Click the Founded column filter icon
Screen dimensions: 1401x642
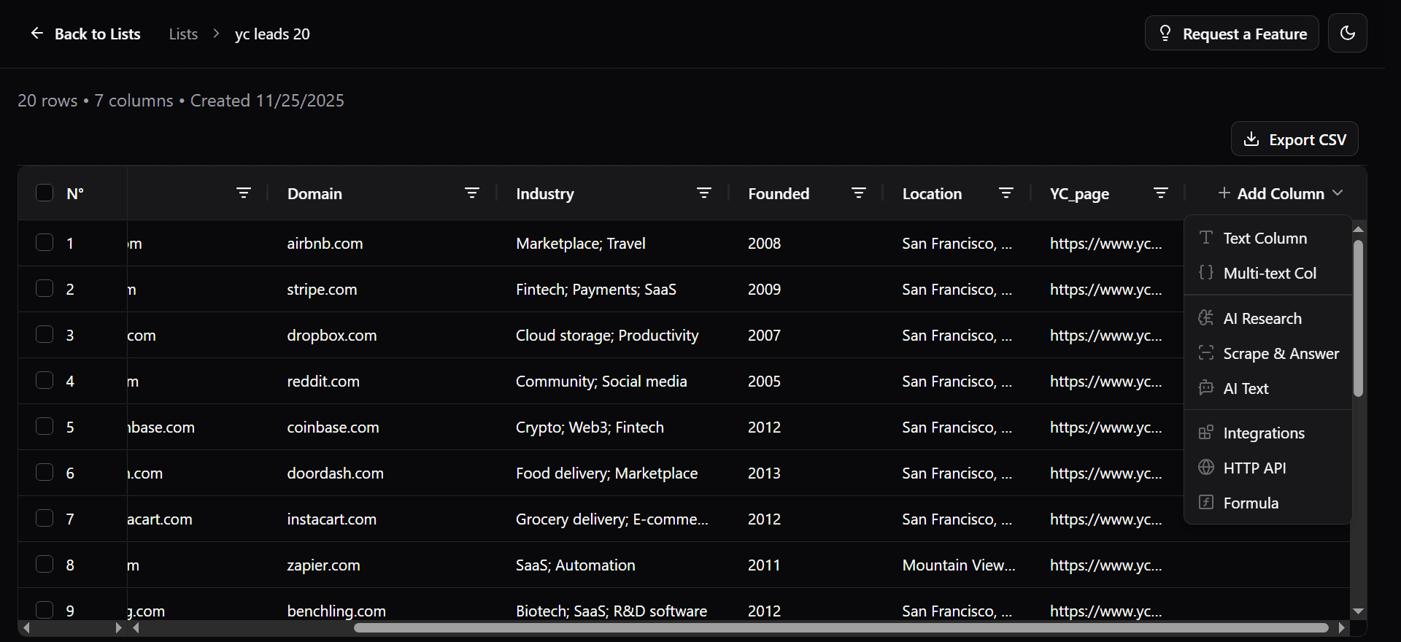859,193
